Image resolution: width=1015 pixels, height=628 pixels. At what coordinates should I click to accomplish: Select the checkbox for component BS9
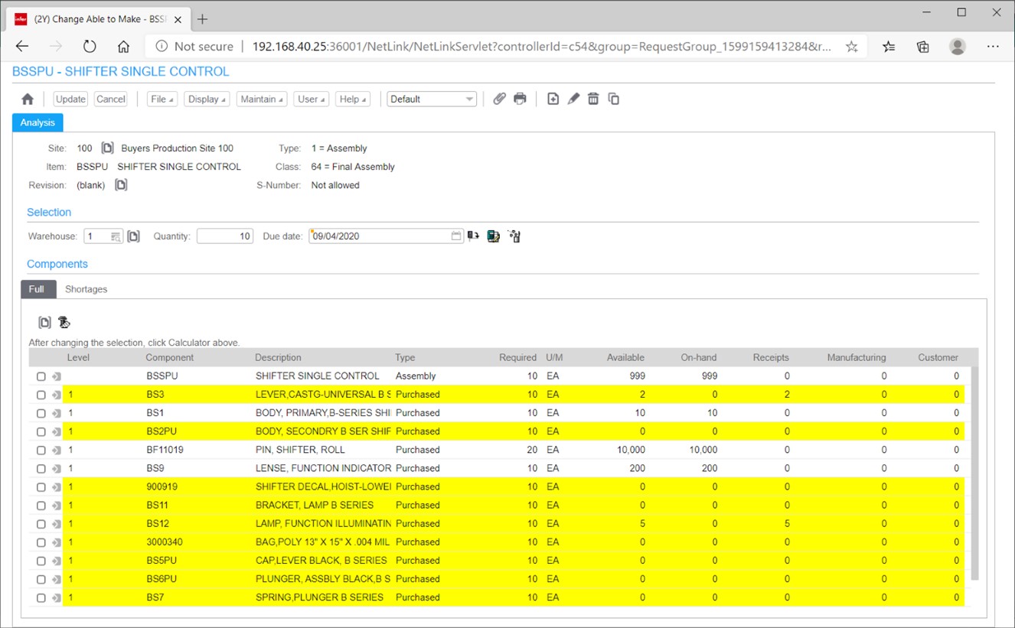coord(41,468)
